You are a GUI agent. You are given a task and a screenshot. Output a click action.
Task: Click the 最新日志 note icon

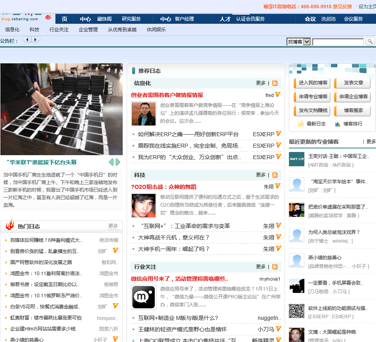click(301, 124)
